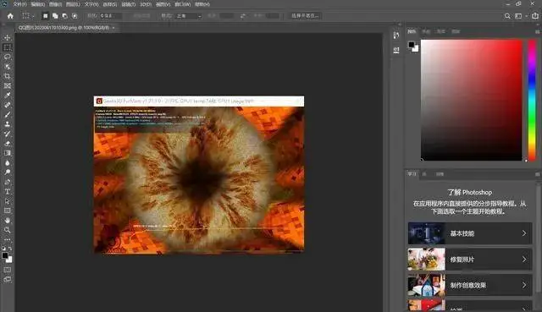Select the Rectangle shape tool
The height and width of the screenshot is (312, 542).
8,211
